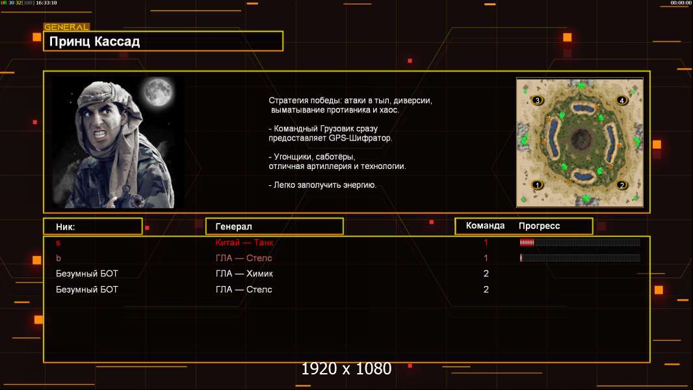Screen dimensions: 693x390
Task: Click the loading progress bar for player s
Action: click(580, 242)
